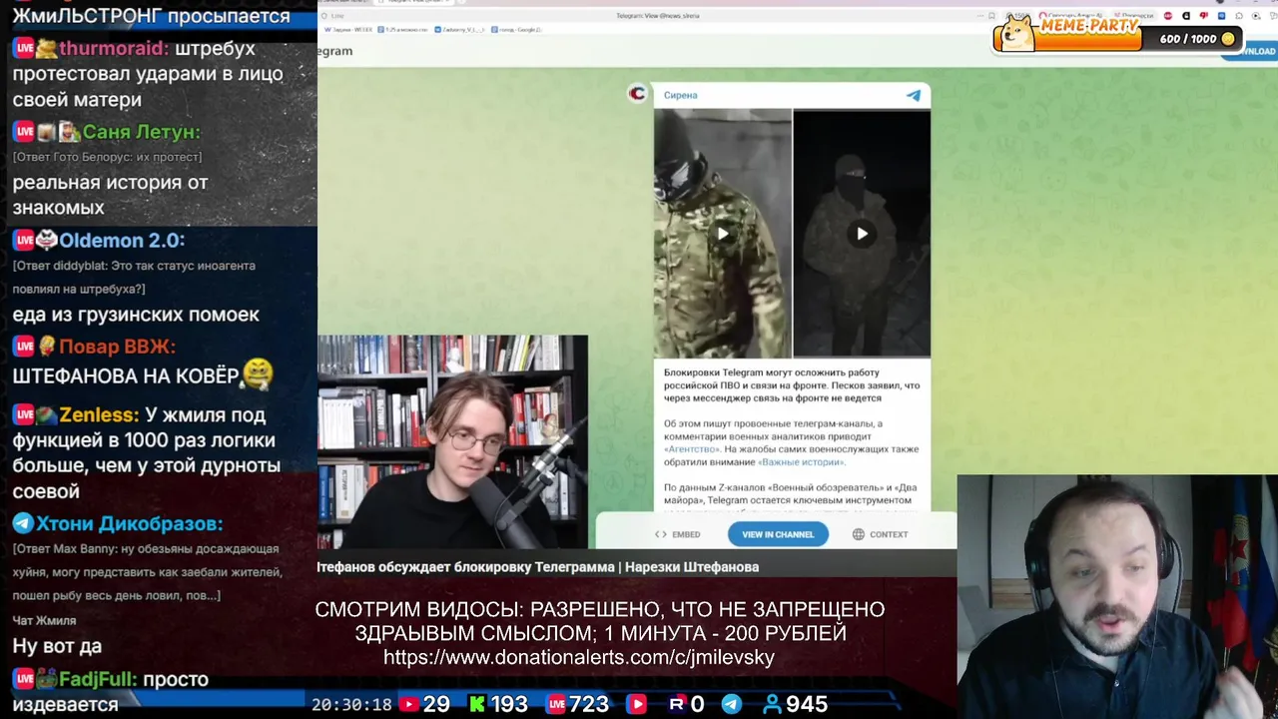Click the Zadanny_V_I bookmark

[x=460, y=30]
